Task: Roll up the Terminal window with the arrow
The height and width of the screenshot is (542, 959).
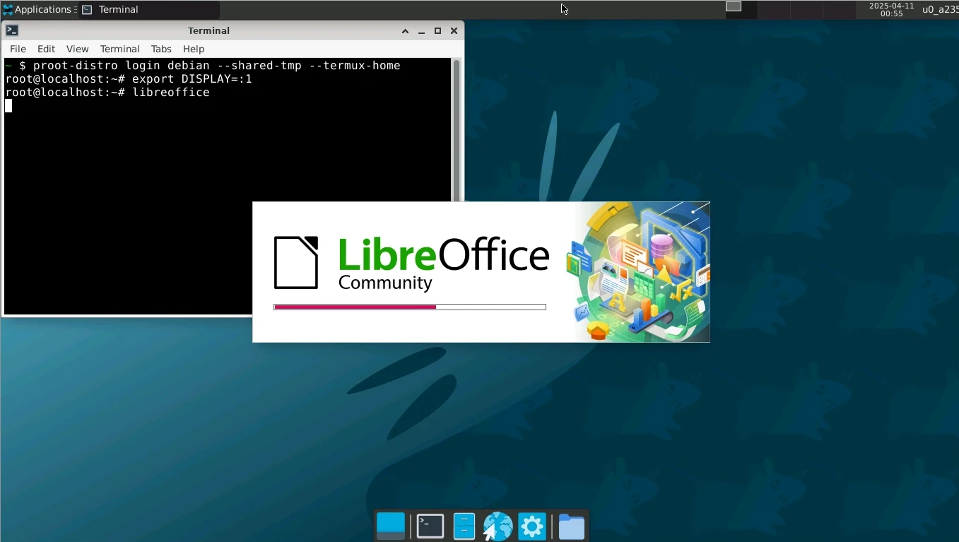Action: tap(405, 30)
